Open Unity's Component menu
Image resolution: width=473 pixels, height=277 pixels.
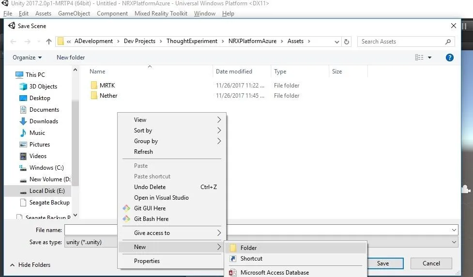pos(112,14)
